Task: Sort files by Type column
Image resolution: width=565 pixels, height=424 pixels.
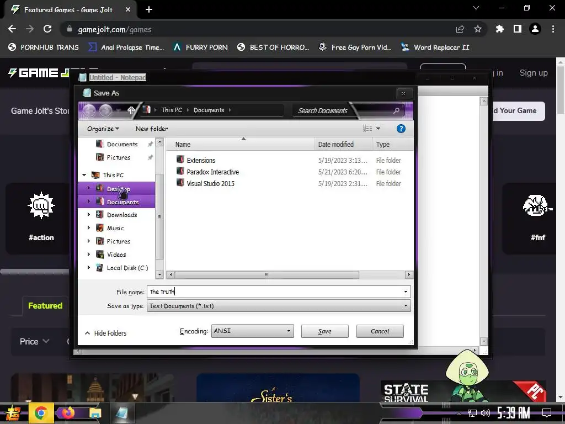Action: tap(393, 145)
